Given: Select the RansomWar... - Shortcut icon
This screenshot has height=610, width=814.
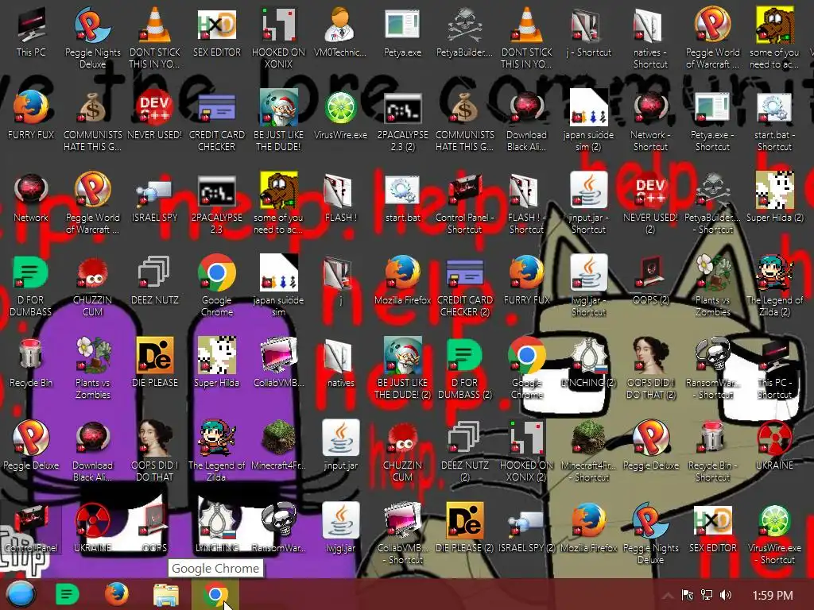Looking at the screenshot, I should (x=712, y=369).
